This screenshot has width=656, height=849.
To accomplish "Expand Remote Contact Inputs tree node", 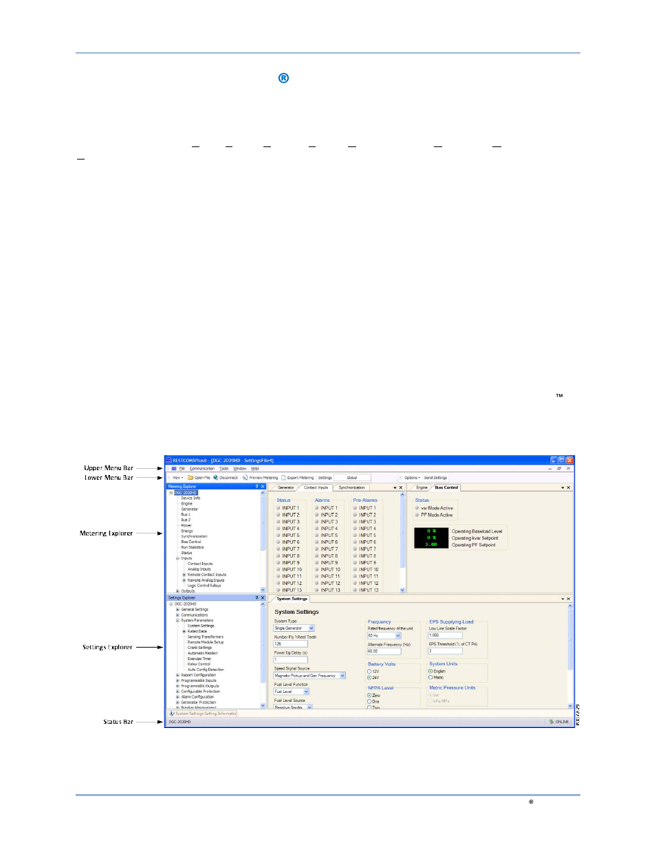I will coord(184,575).
